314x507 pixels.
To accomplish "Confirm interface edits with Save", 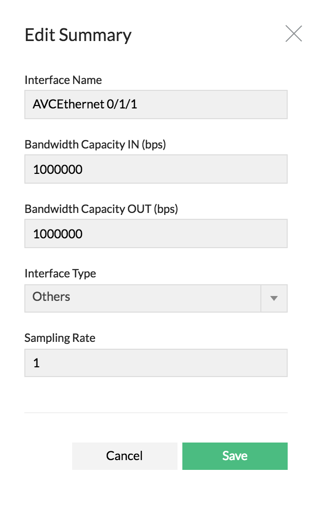I will tap(235, 456).
